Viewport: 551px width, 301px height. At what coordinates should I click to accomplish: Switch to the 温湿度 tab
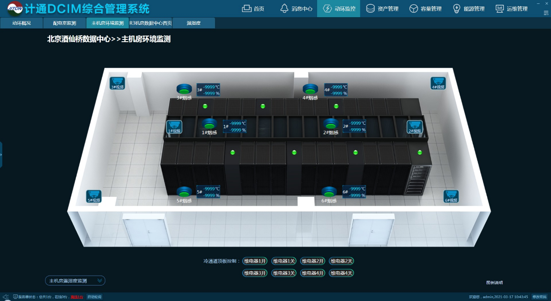tap(194, 23)
